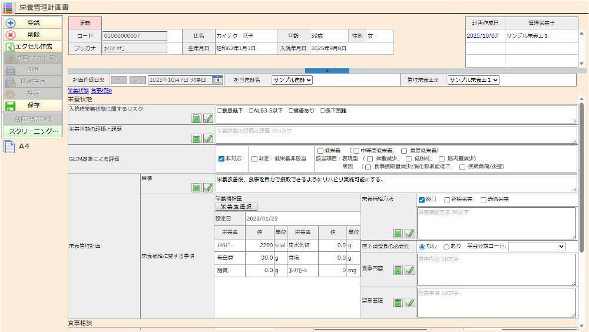
Task: Click the green template icon in 留意事項 row
Action: pos(398,303)
